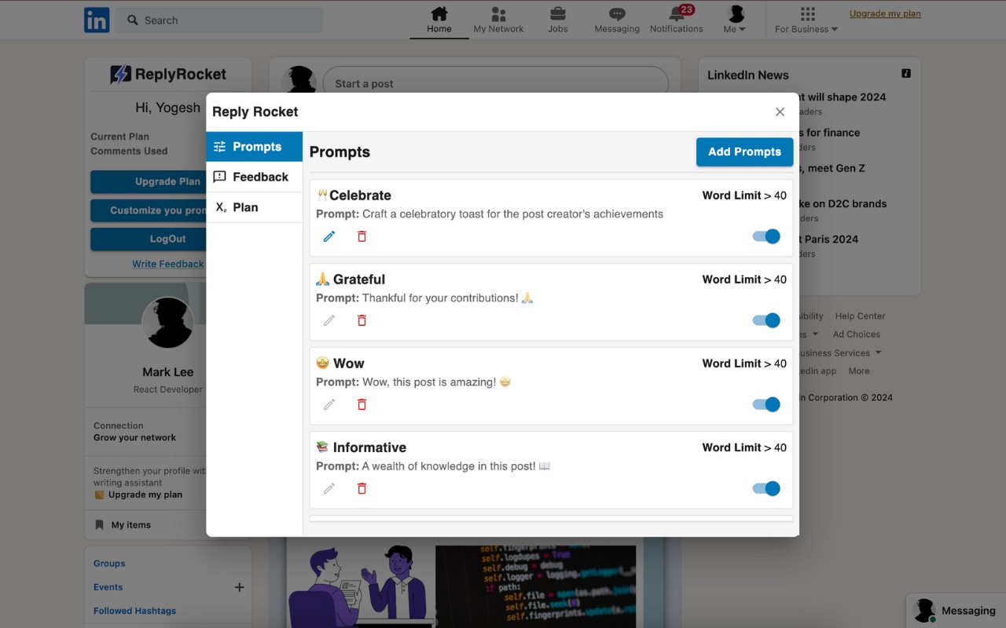Screen dimensions: 1006x628
Task: Open the Help Center link
Action: (x=860, y=316)
